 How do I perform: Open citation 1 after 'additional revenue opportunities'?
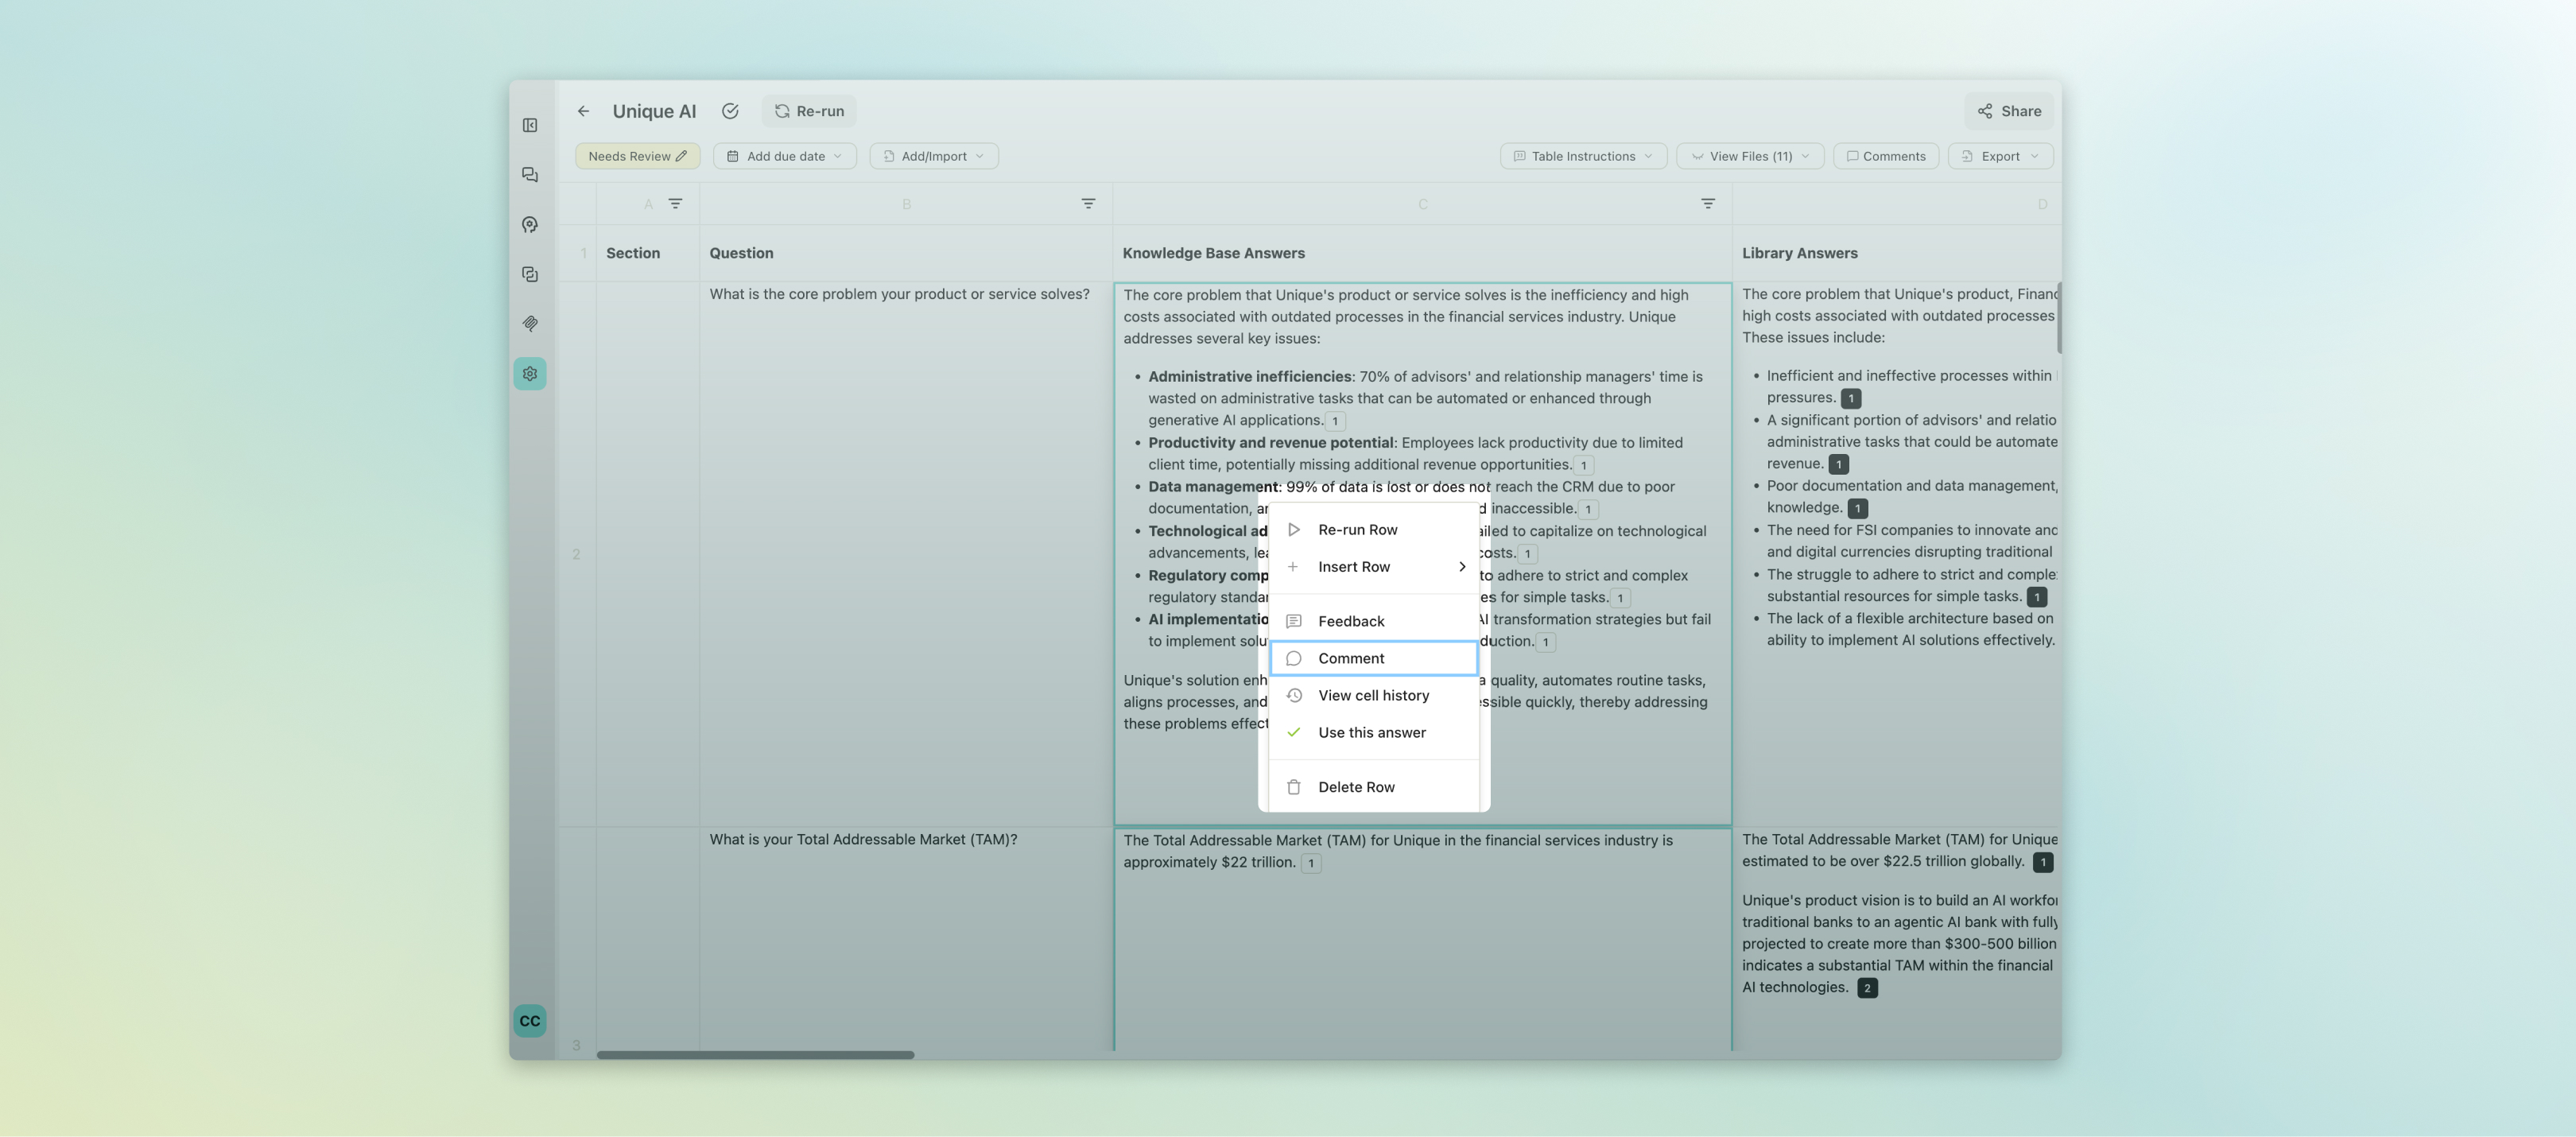(1583, 465)
